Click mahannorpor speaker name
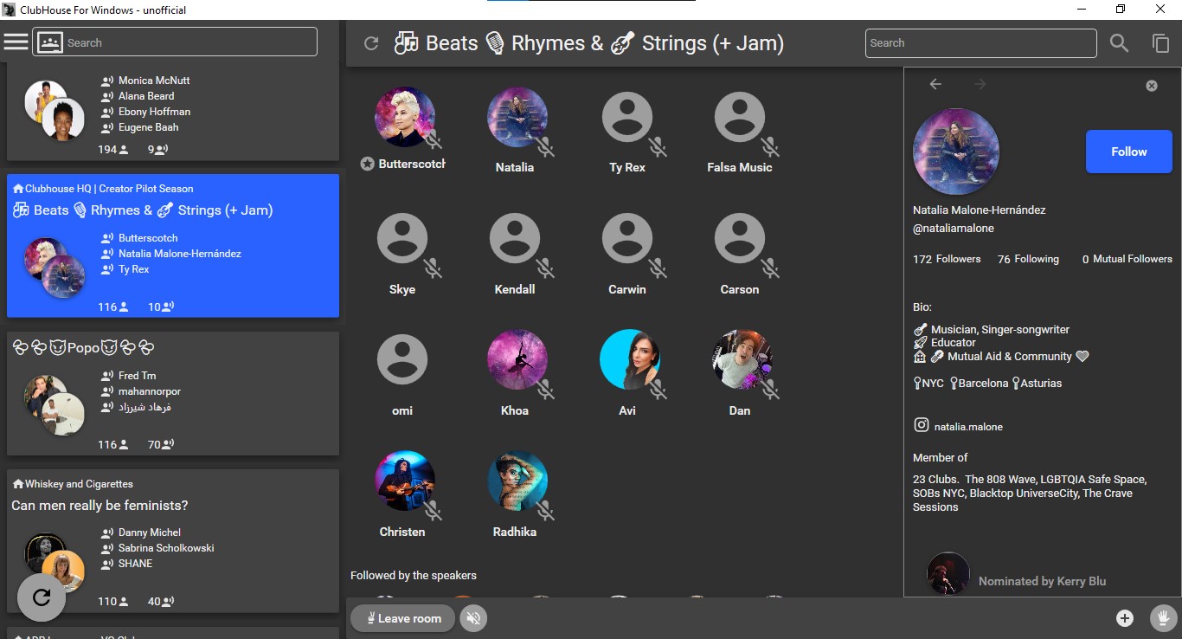Viewport: 1182px width, 639px height. 150,391
